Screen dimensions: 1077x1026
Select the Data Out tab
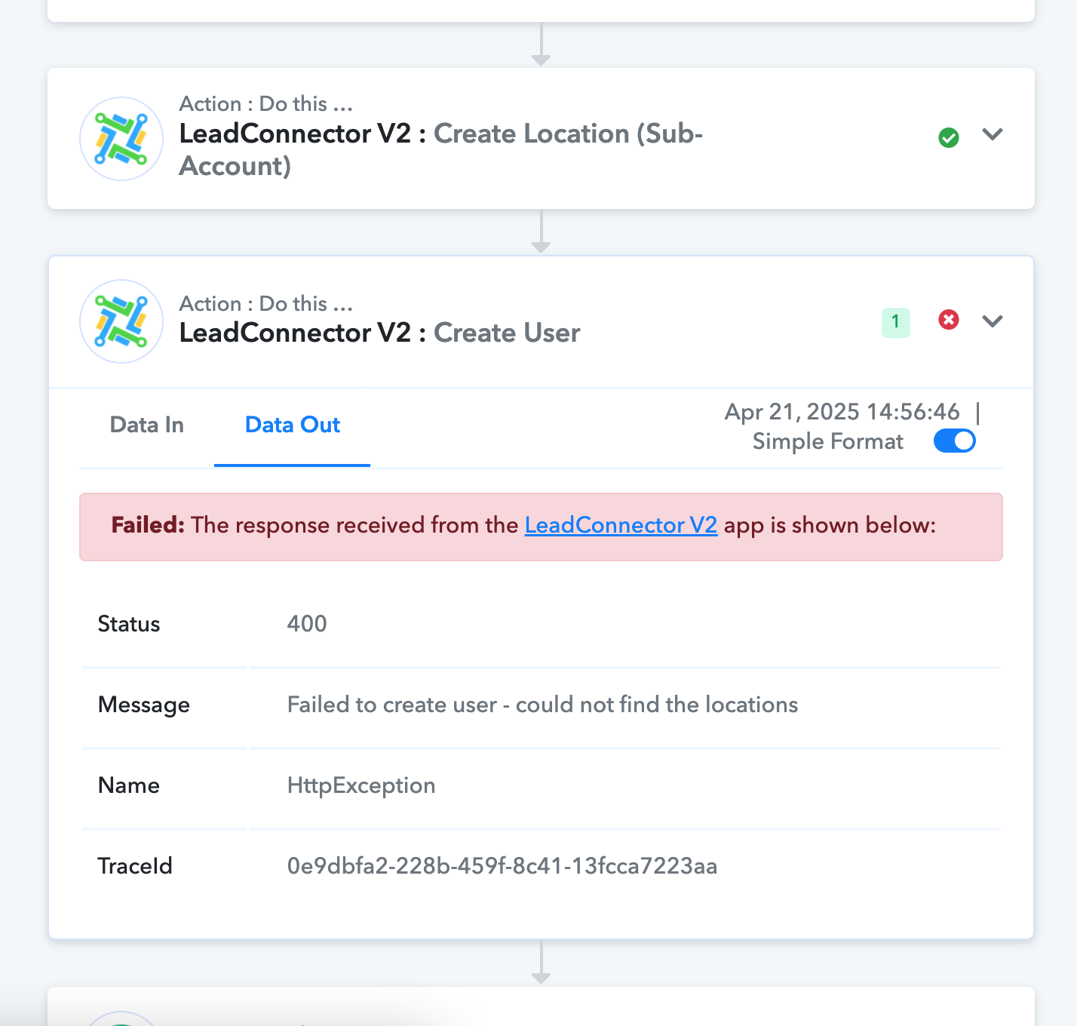pos(293,425)
